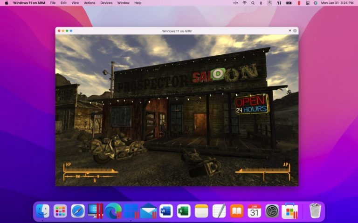
Task: Open Microsoft Store icon in dock
Action: 290,211
